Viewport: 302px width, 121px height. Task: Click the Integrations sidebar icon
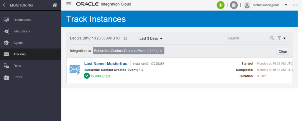(6, 32)
